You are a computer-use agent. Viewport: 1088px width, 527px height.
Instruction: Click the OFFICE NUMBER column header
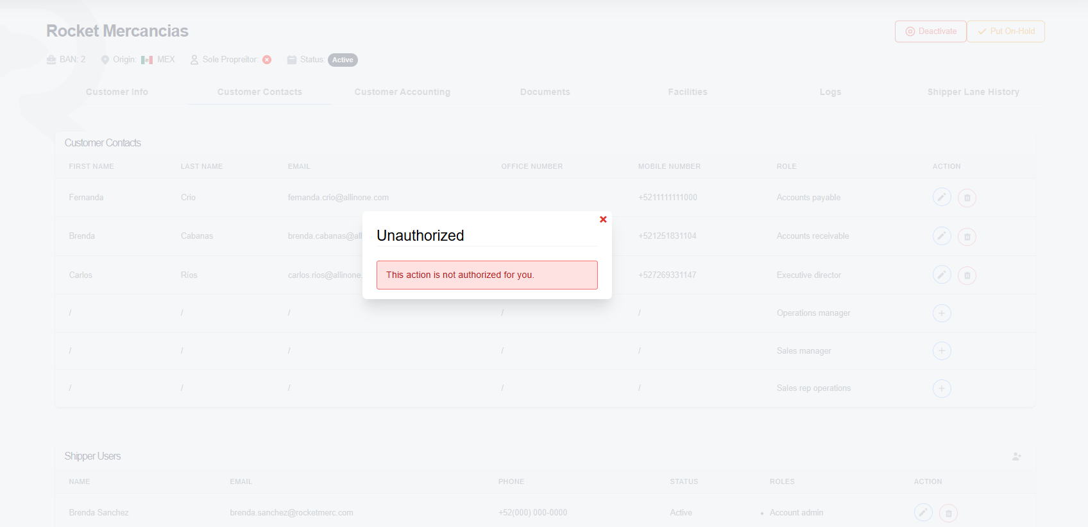pyautogui.click(x=532, y=166)
